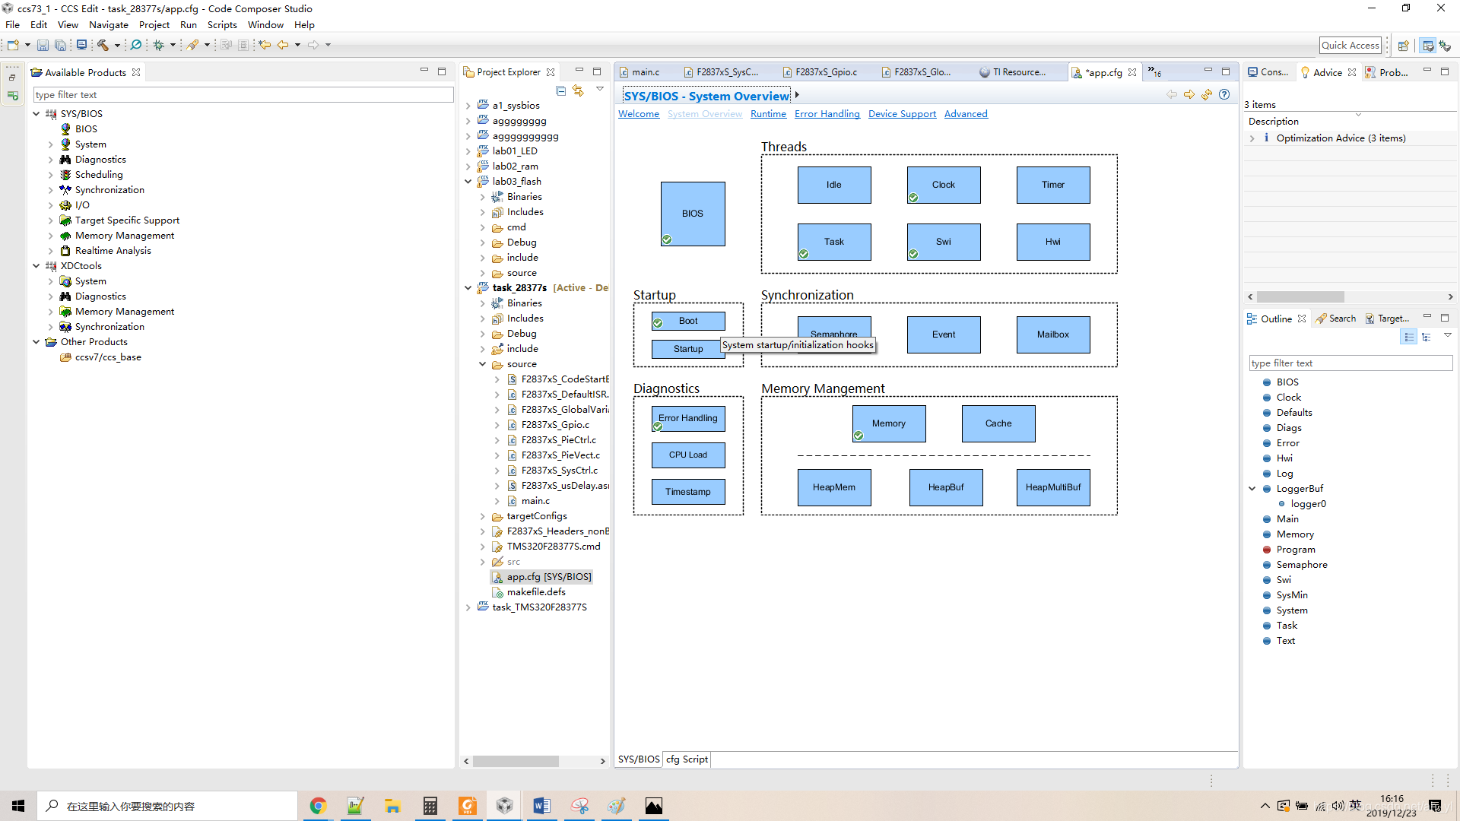Click the search magnifier toolbar icon

[x=136, y=45]
